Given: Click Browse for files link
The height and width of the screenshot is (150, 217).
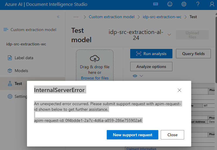Looking at the screenshot, I should [95, 78].
